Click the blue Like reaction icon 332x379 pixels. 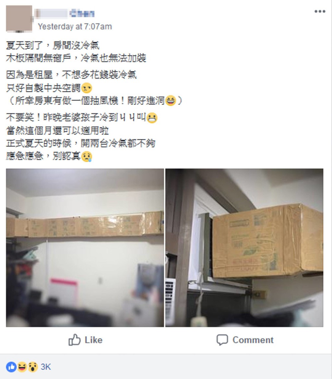pos(11,367)
